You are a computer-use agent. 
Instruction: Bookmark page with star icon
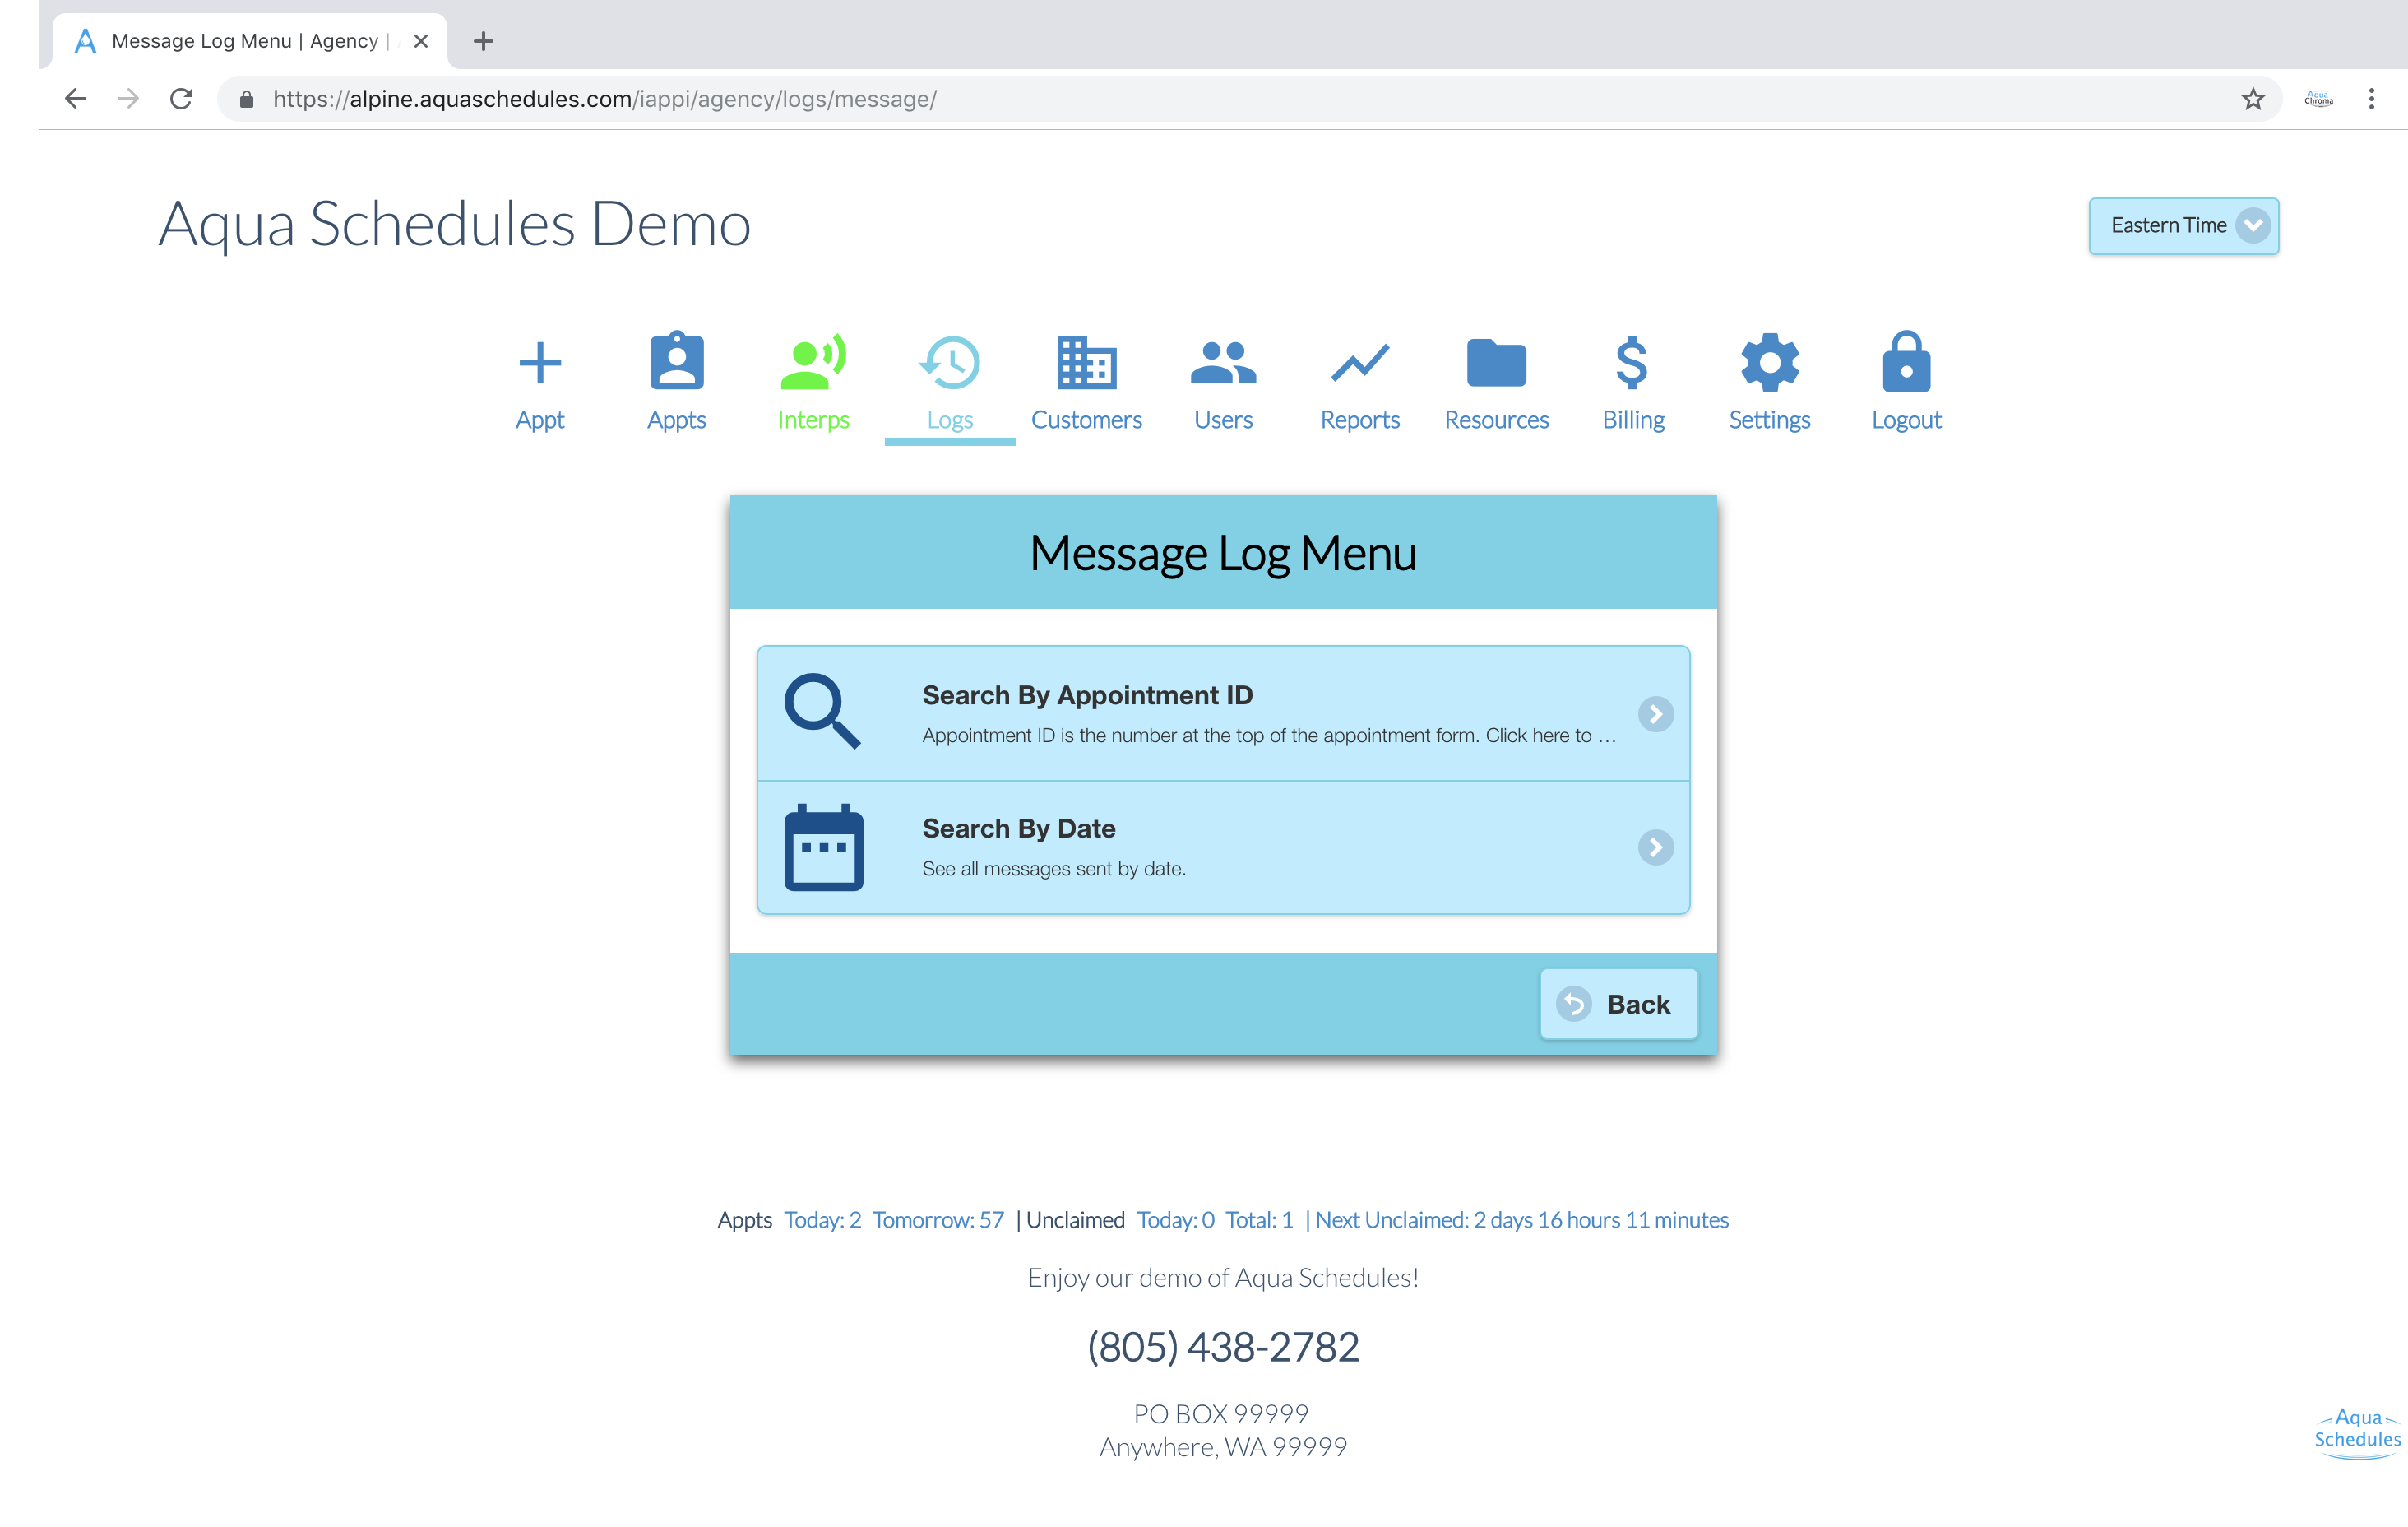coord(2252,99)
